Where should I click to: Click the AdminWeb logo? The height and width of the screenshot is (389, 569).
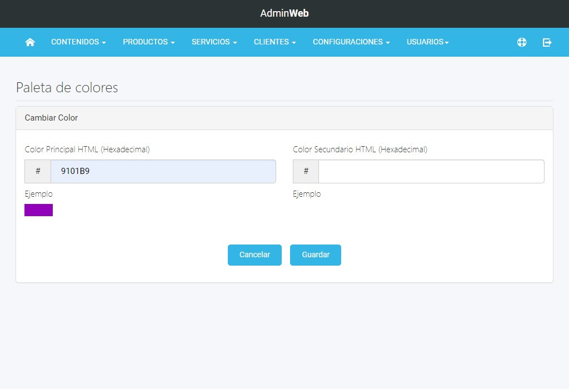click(x=284, y=13)
